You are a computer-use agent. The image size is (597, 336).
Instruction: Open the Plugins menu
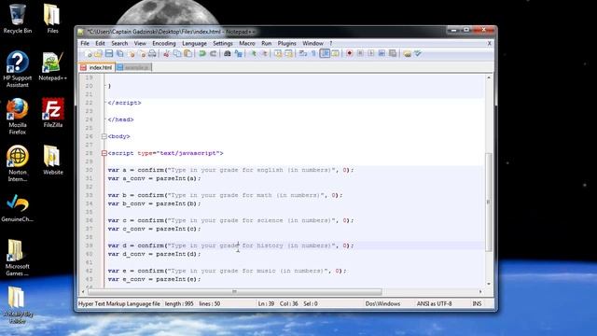click(286, 44)
